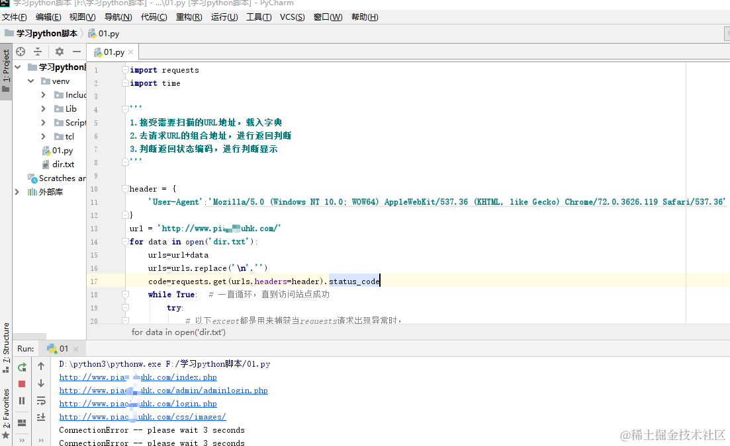Click the status_code text on line 17
This screenshot has height=446, width=730.
click(354, 281)
